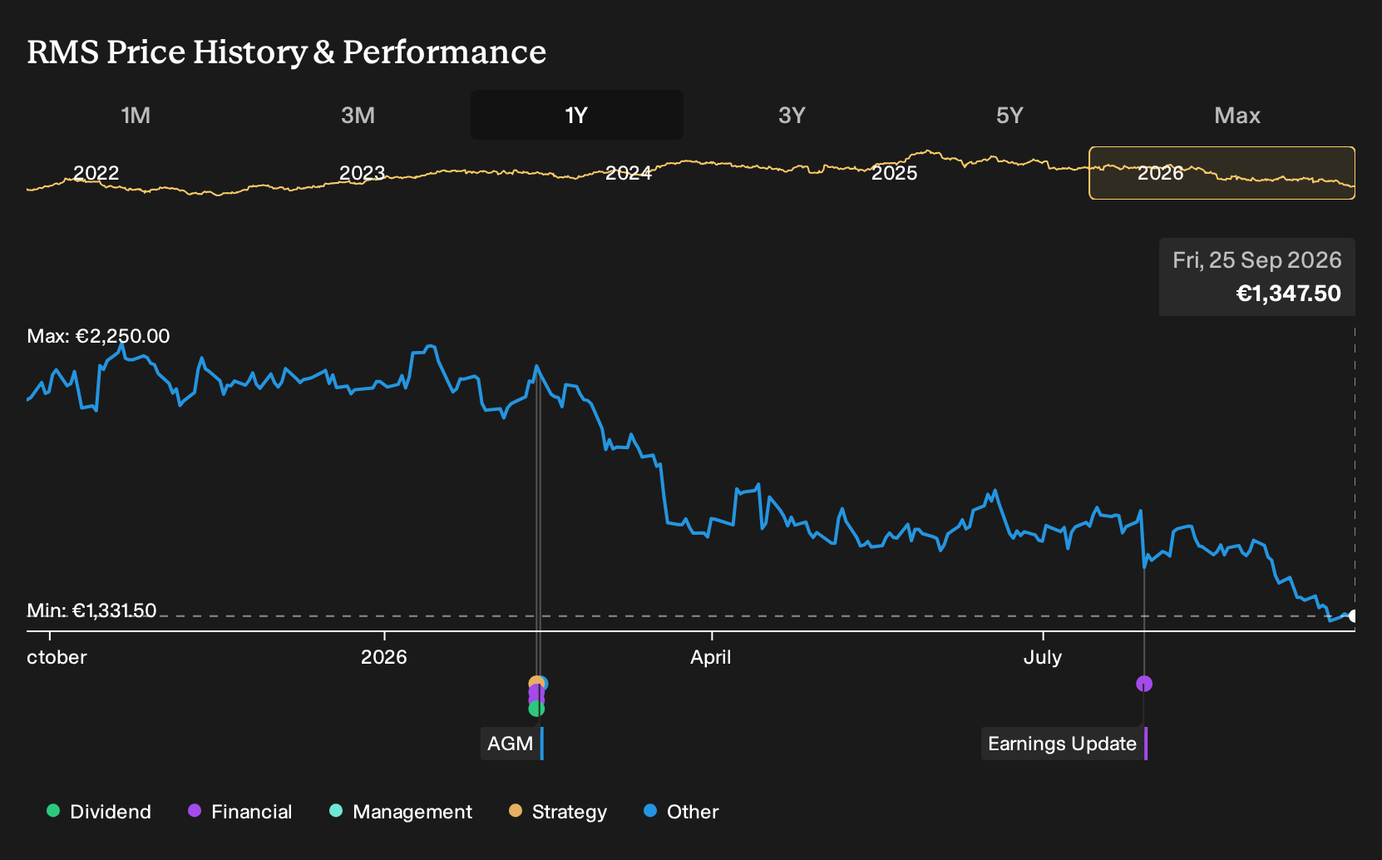Toggle the Financial legend filter
The image size is (1382, 860).
[x=240, y=812]
